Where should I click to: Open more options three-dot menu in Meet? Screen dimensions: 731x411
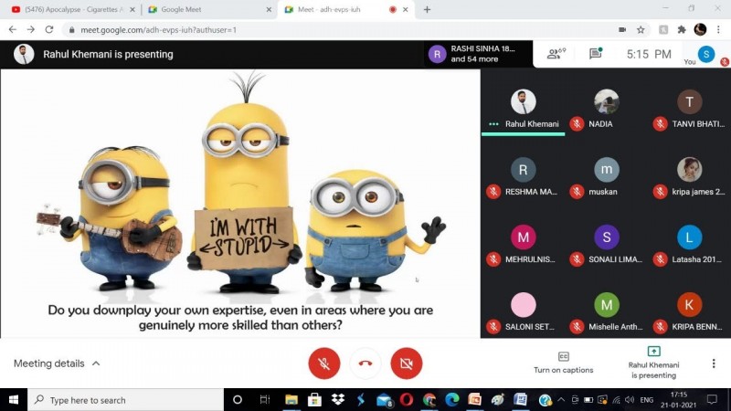tap(714, 364)
